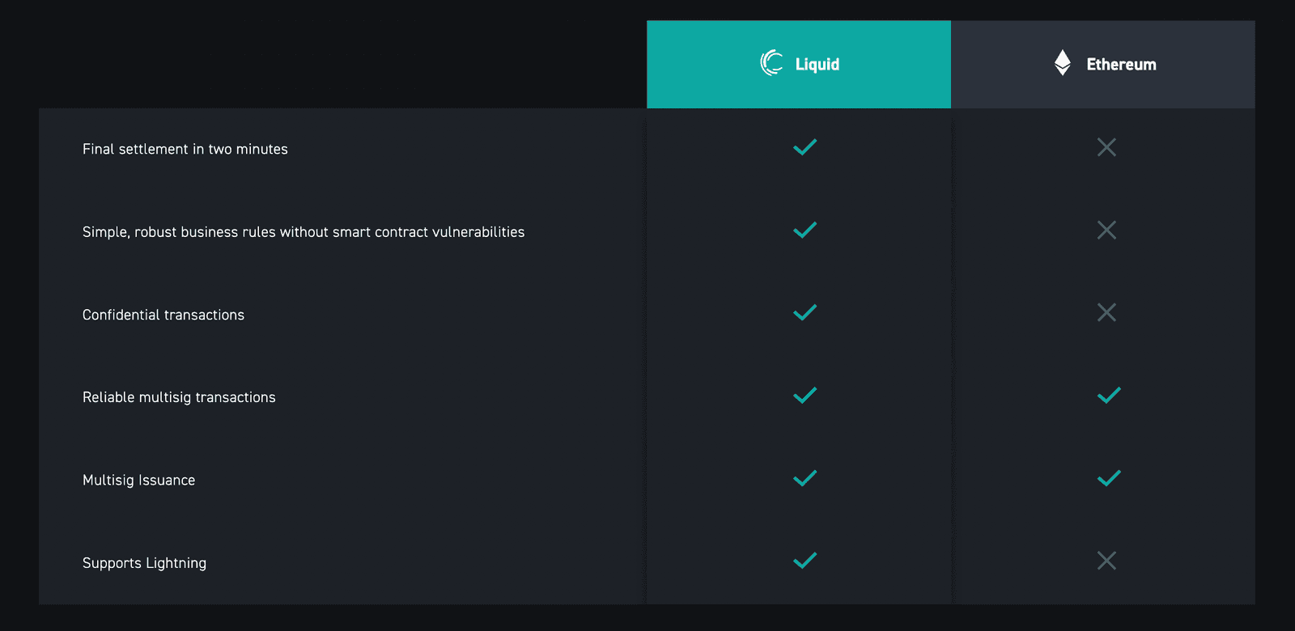The height and width of the screenshot is (631, 1295).
Task: Click Liquid checkmark for Supports Lightning
Action: click(805, 561)
